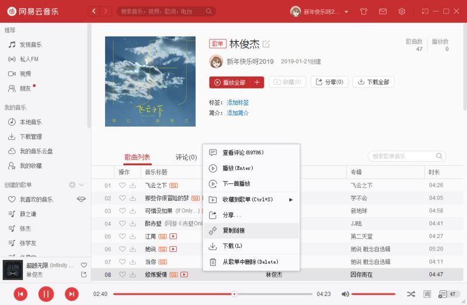
Task: Like song 她说 heart
Action: point(122,249)
